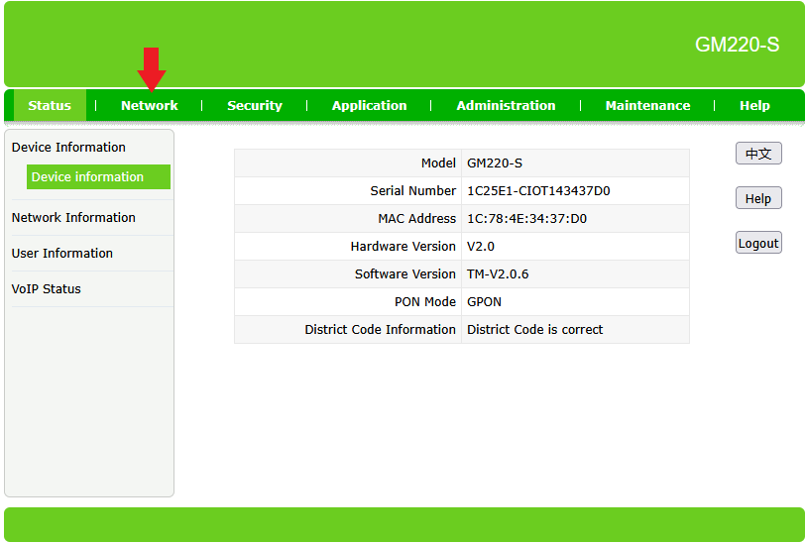Image resolution: width=805 pixels, height=543 pixels.
Task: Select PON Mode value GPON
Action: 484,302
